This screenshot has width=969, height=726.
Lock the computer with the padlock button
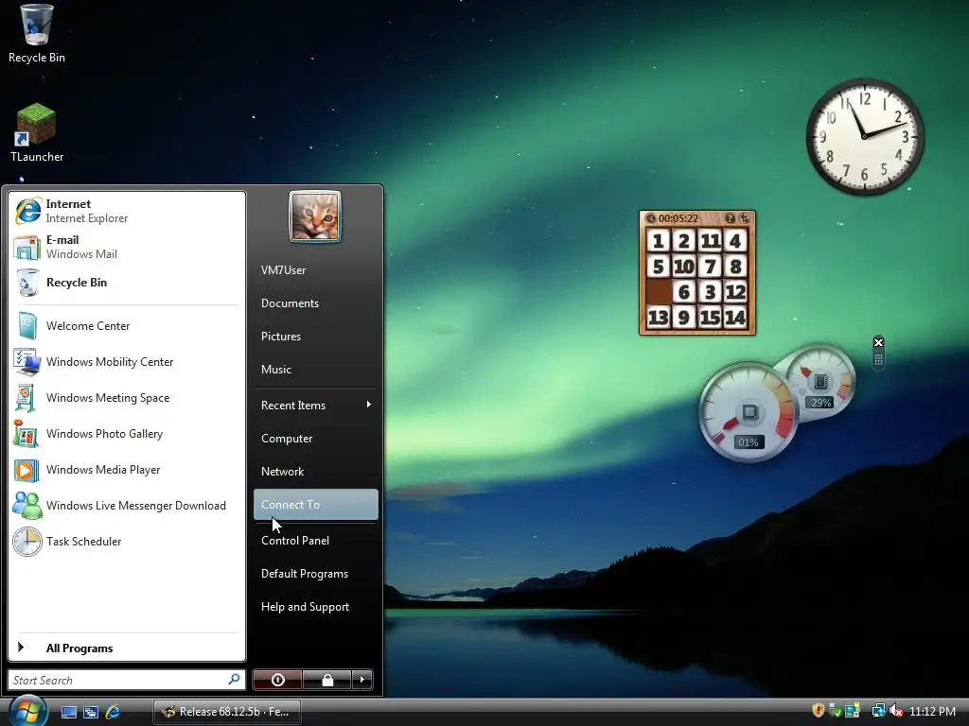[327, 680]
